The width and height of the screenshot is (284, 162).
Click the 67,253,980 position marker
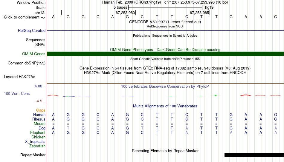click(125, 13)
